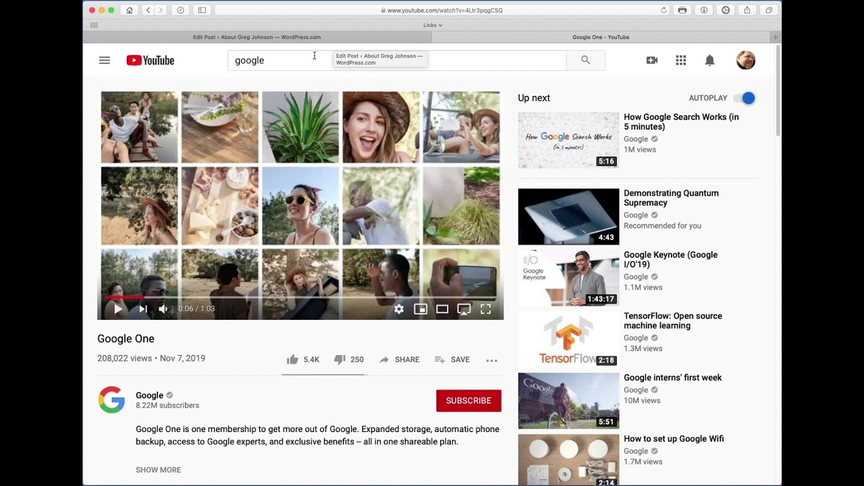The width and height of the screenshot is (864, 486).
Task: Toggle the Autoplay switch
Action: click(x=745, y=98)
